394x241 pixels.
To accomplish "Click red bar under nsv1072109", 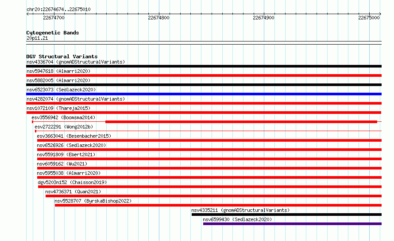I will coord(204,113).
